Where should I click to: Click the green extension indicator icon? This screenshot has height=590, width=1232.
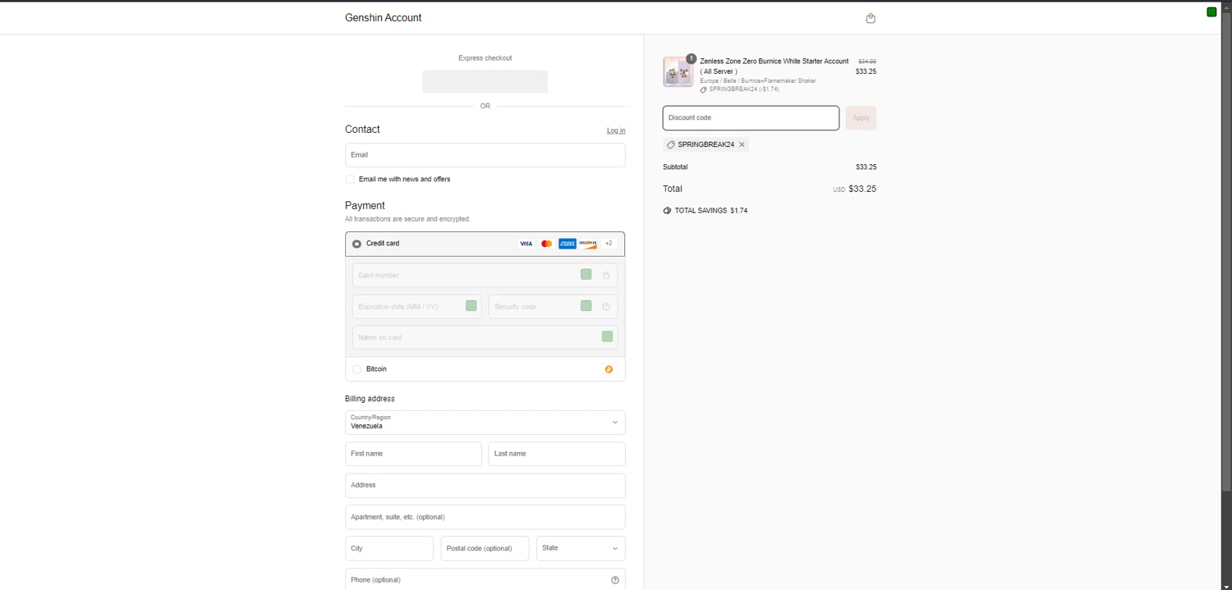pyautogui.click(x=1211, y=11)
